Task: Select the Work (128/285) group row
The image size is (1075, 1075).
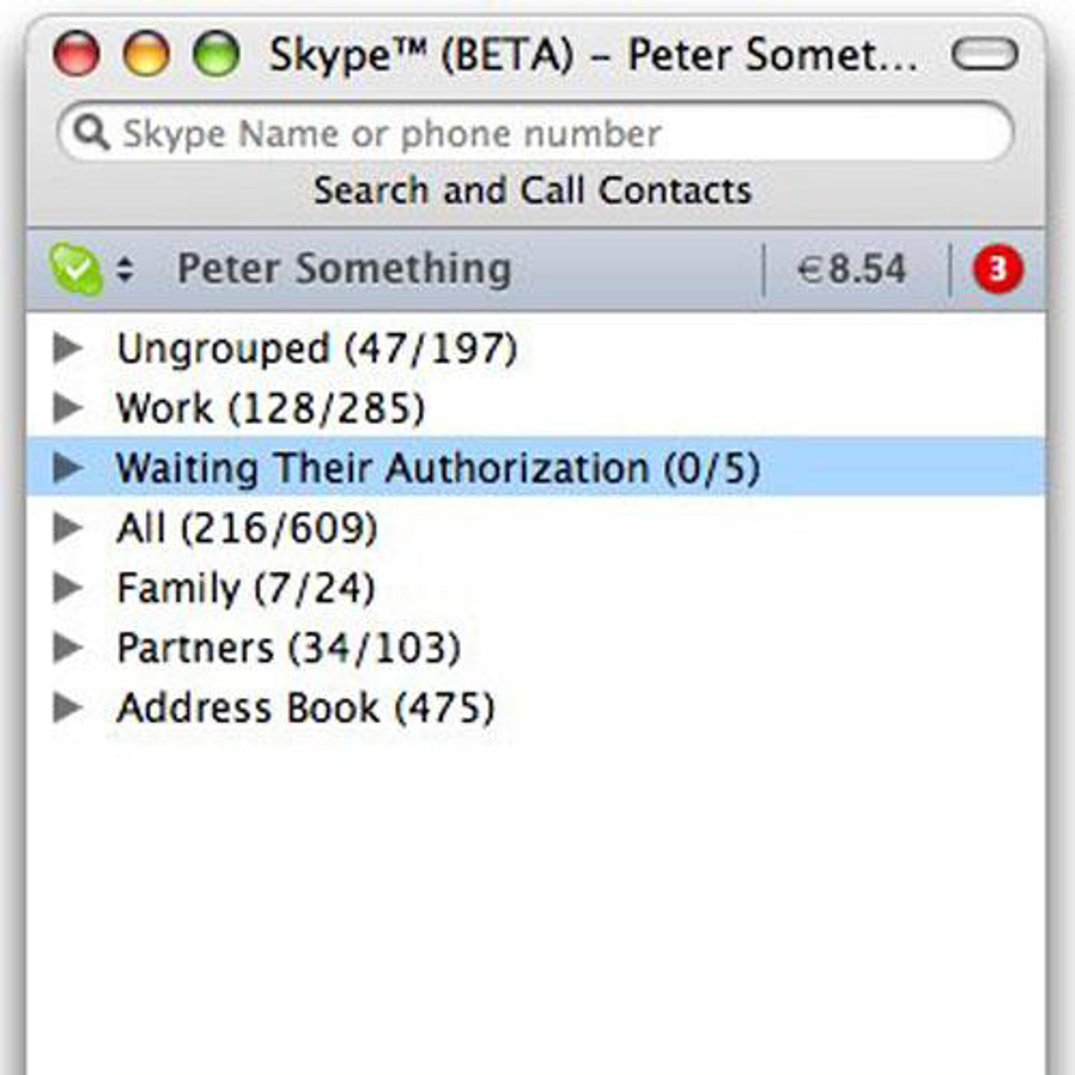Action: (270, 408)
